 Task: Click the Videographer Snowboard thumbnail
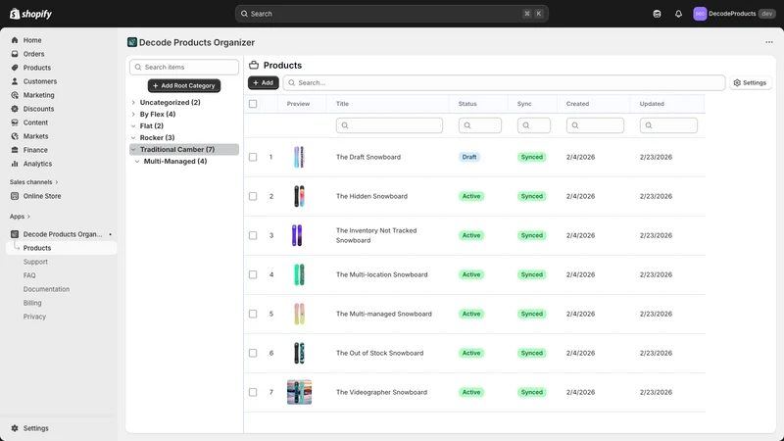pos(299,393)
